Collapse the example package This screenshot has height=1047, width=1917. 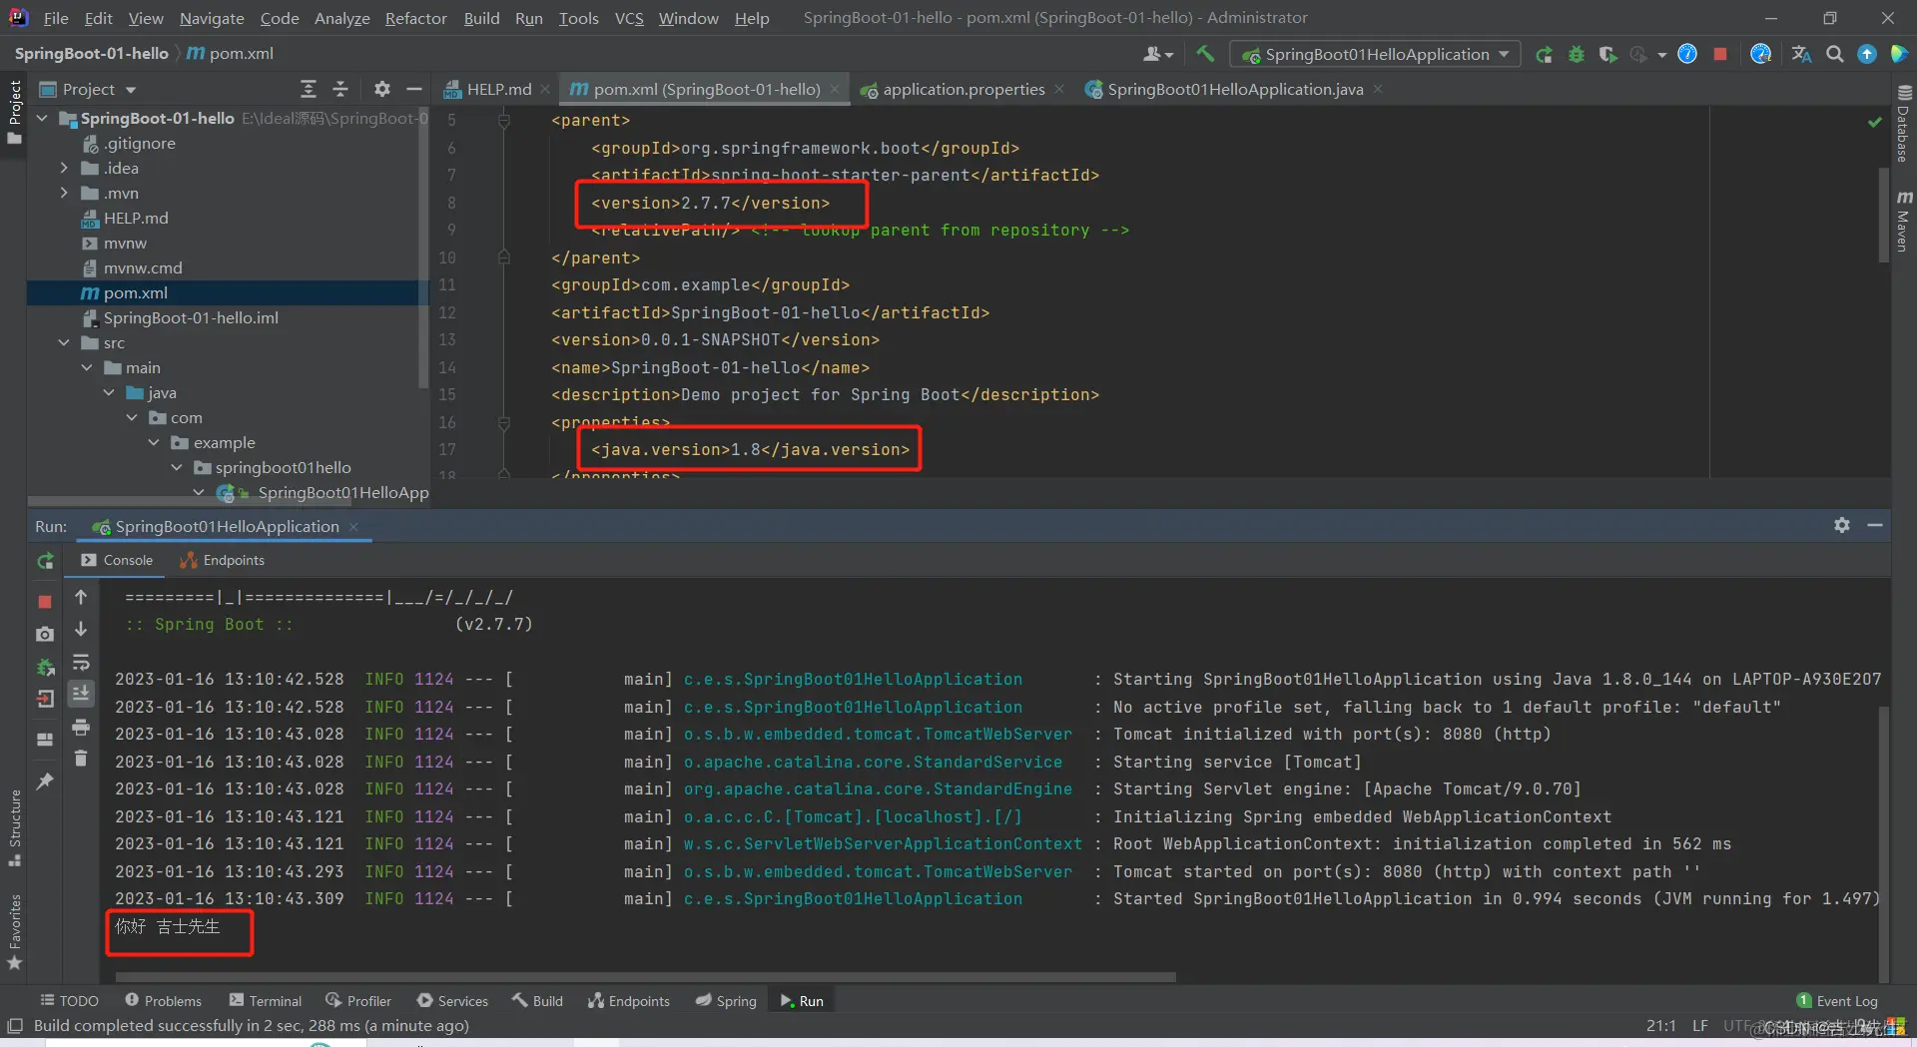pos(154,442)
